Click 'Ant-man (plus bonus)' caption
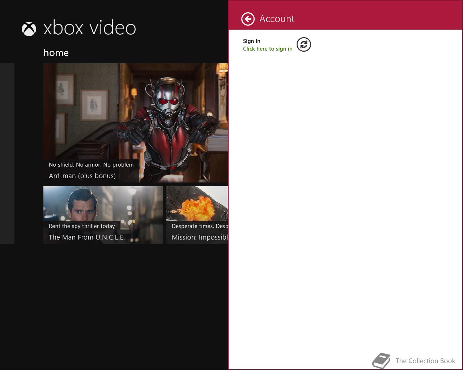The height and width of the screenshot is (370, 463). coord(82,176)
